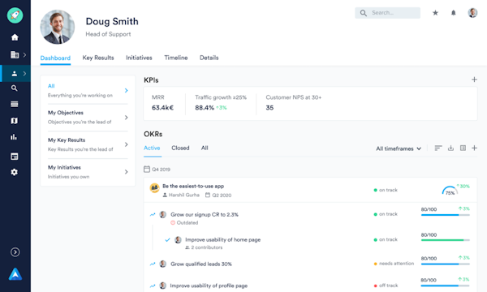Add a new KPI with plus icon

click(474, 79)
